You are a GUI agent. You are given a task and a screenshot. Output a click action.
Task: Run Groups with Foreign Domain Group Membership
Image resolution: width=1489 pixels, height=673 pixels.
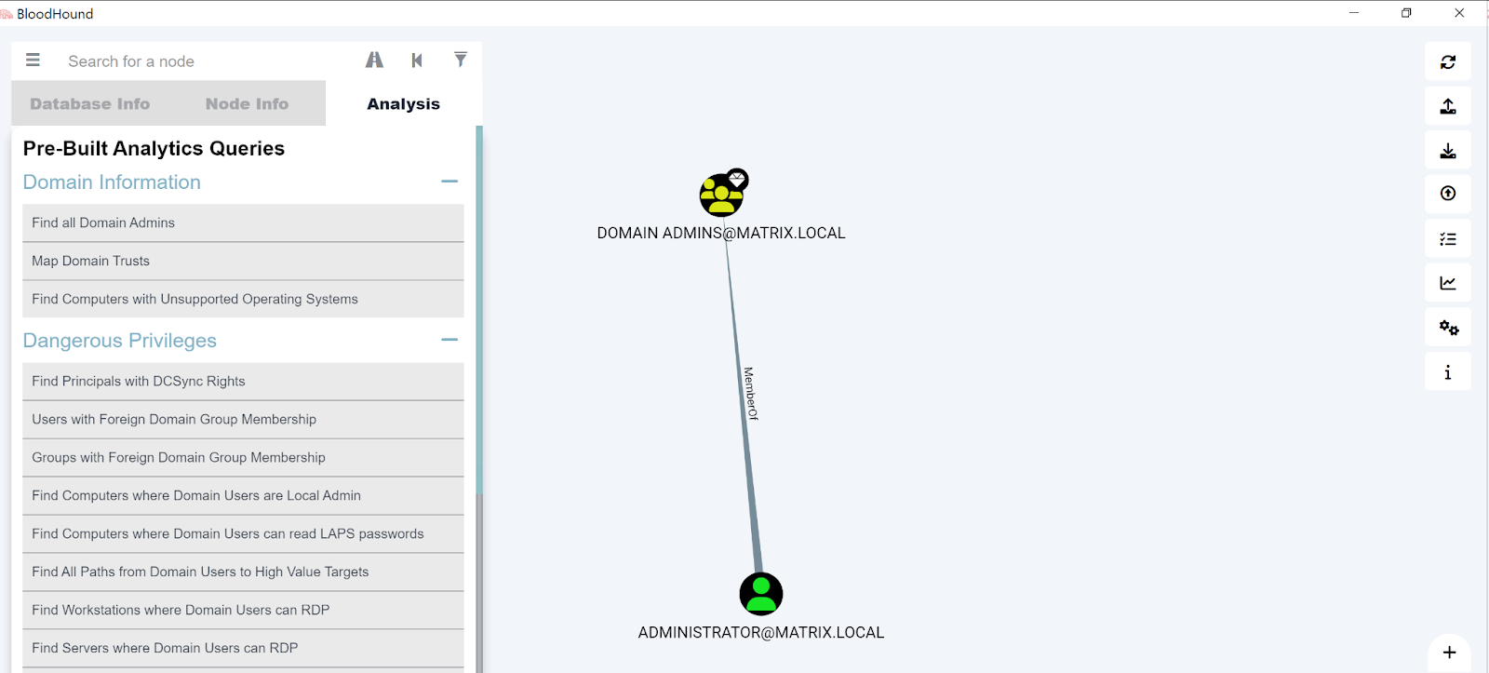tap(243, 457)
